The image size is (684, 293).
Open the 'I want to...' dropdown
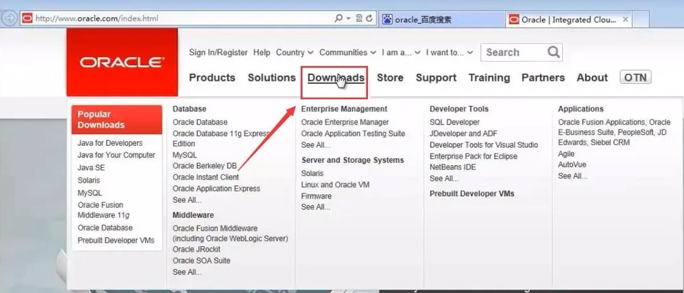click(449, 52)
